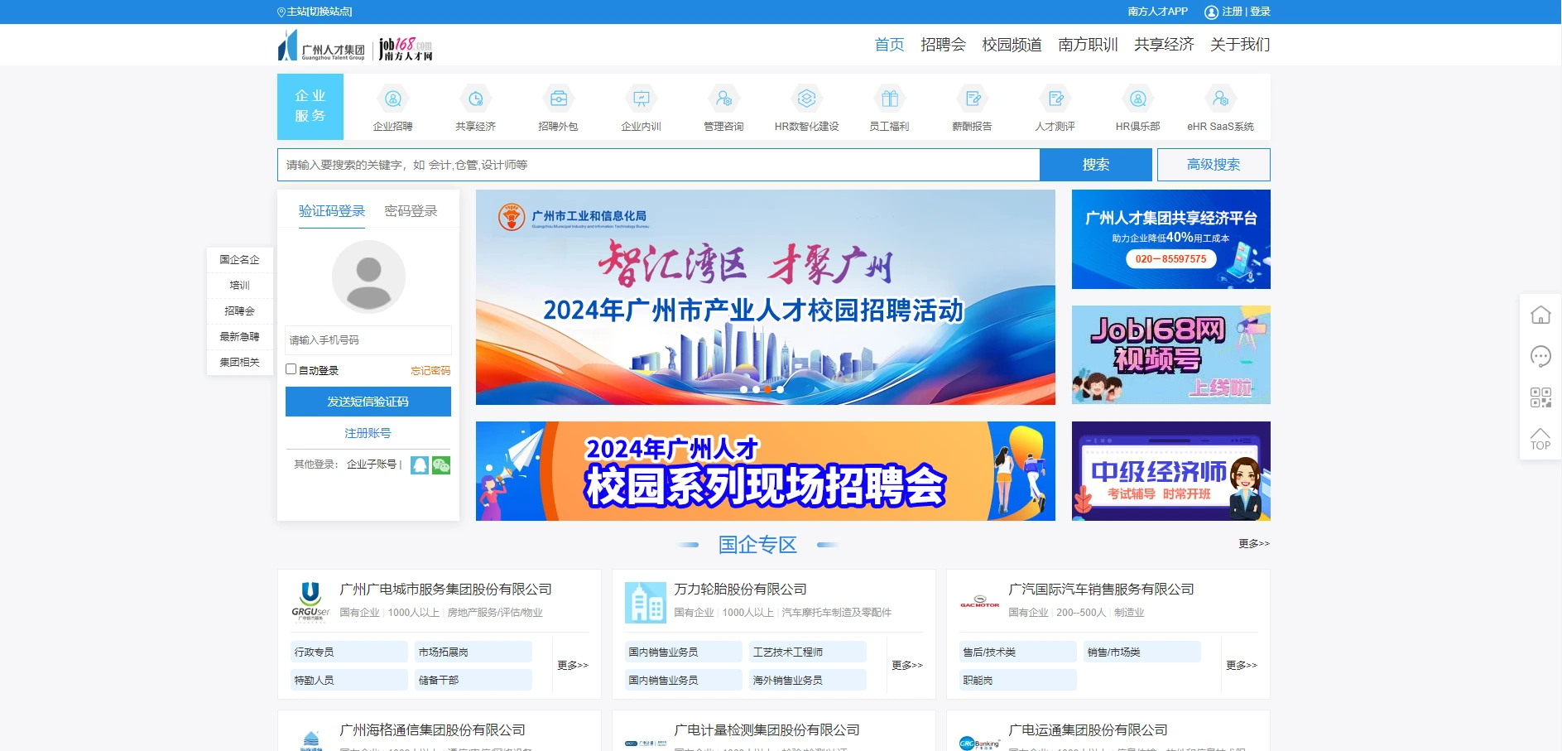
Task: Click the GAC MOTOR company logo
Action: pos(979,602)
